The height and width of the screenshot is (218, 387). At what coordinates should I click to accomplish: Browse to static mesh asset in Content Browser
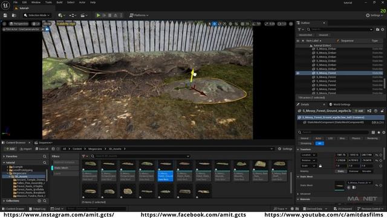point(354,188)
